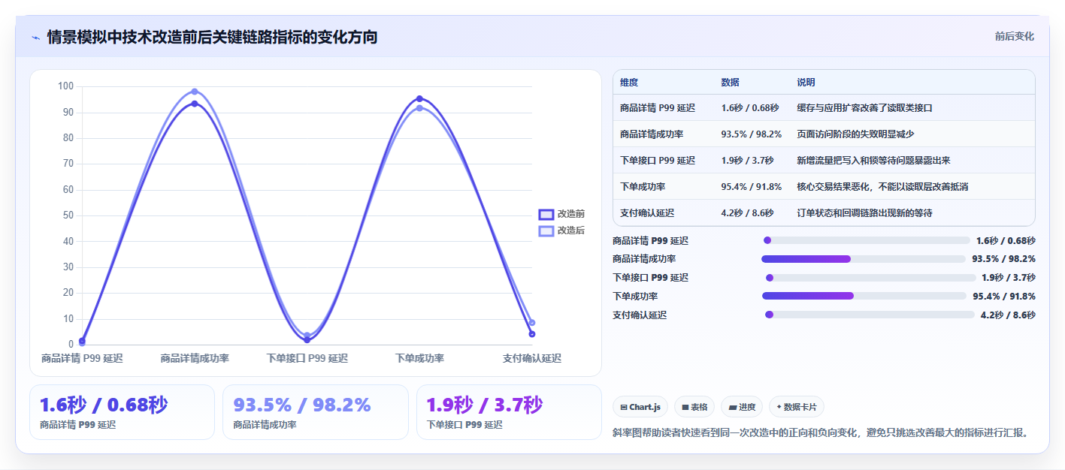Image resolution: width=1065 pixels, height=470 pixels.
Task: Click the 改造后 peak point at 商品详情成功率
Action: coord(194,92)
